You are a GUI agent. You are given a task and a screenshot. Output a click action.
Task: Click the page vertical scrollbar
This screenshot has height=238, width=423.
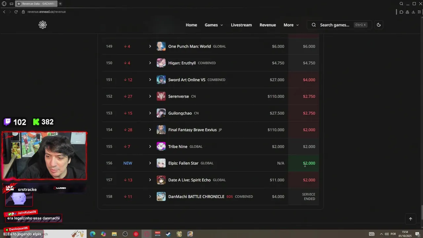(421, 212)
